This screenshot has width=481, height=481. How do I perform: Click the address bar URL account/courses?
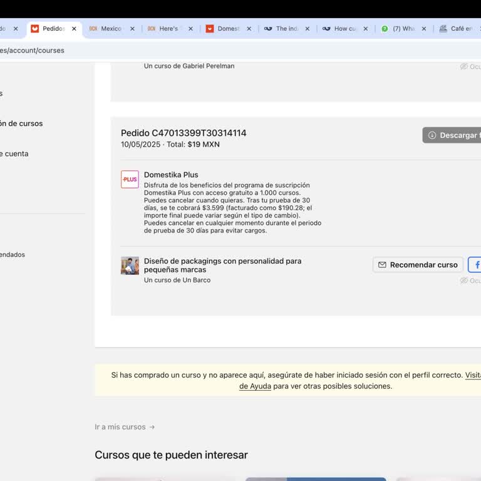pyautogui.click(x=32, y=50)
